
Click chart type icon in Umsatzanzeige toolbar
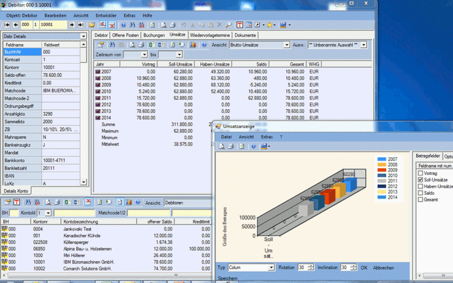pyautogui.click(x=264, y=146)
